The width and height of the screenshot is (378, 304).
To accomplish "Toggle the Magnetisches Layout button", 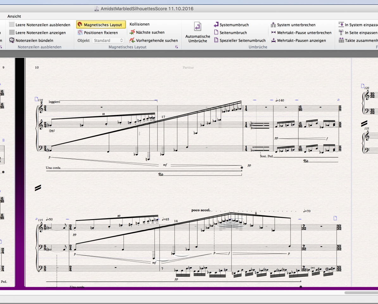I will click(101, 25).
